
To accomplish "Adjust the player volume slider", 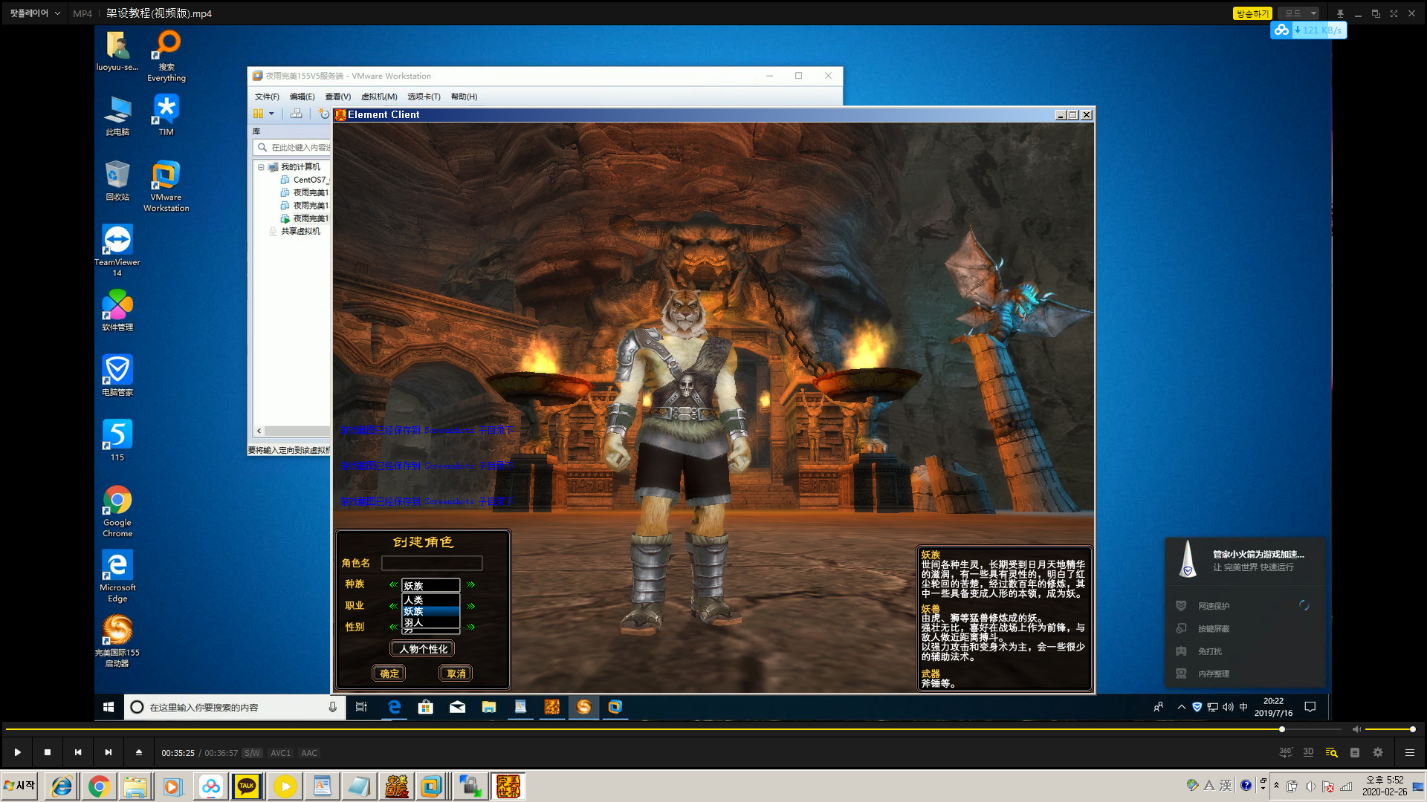I will click(1388, 729).
